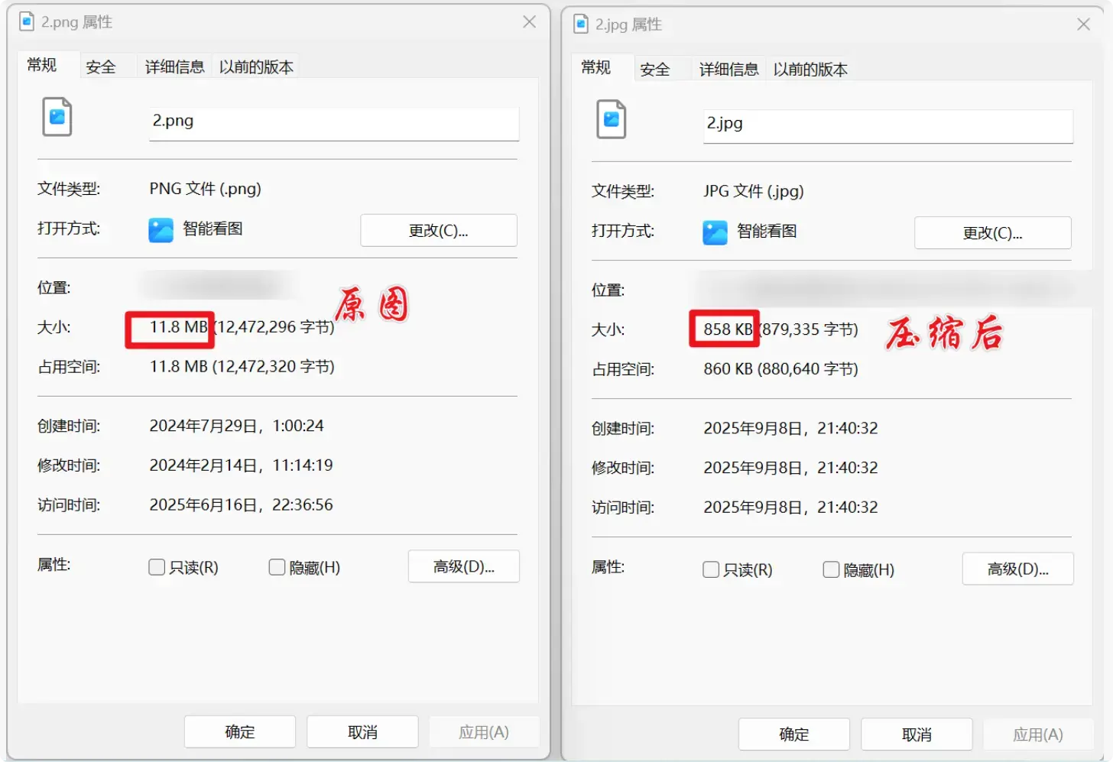Enable 只读(R) checkbox for 2.jpg
This screenshot has height=762, width=1113.
[x=710, y=569]
